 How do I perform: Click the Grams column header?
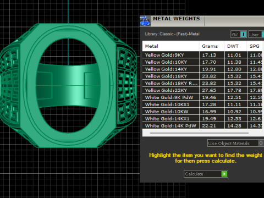212,46
